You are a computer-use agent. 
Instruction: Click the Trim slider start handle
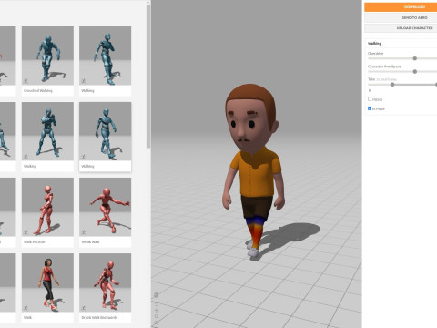pyautogui.click(x=392, y=85)
